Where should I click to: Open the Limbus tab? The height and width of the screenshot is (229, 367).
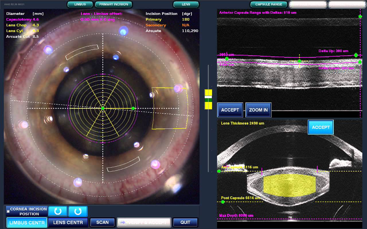pos(80,4)
